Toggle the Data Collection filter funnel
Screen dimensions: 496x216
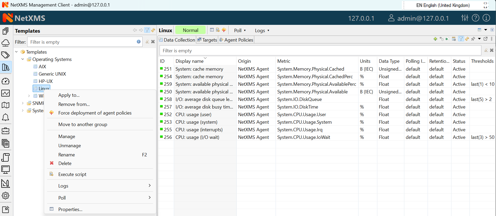pos(461,39)
